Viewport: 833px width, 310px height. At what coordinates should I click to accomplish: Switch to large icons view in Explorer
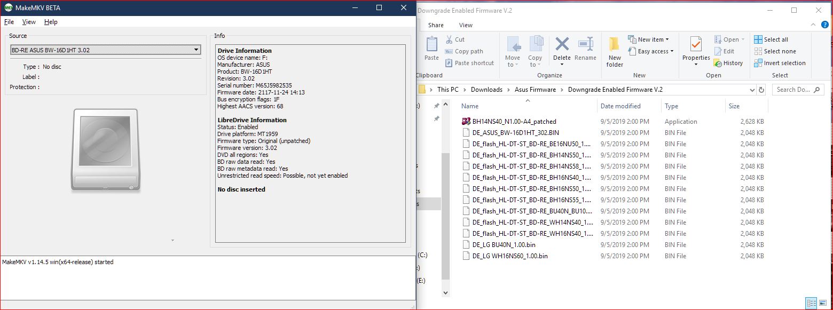pos(823,303)
